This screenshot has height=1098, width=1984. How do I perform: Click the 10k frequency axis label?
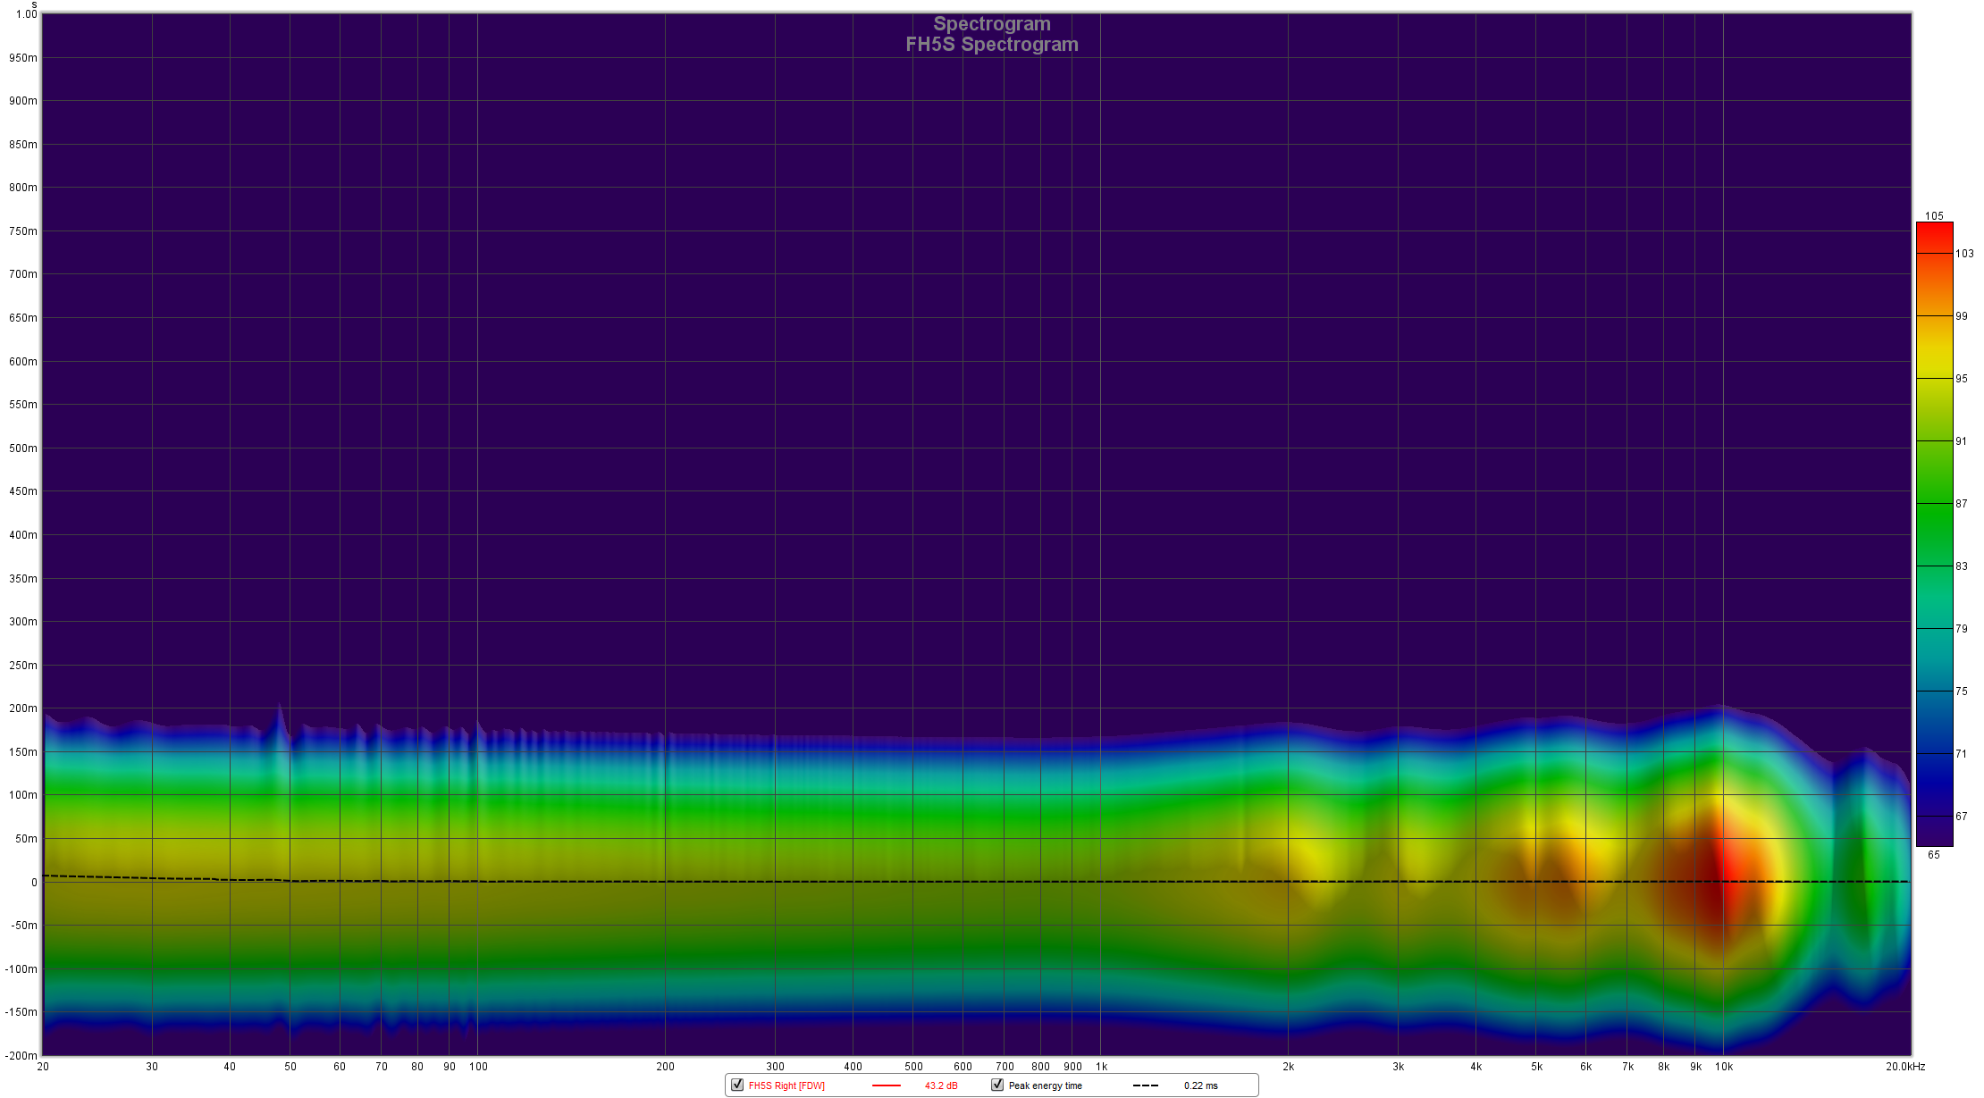click(x=1724, y=1067)
